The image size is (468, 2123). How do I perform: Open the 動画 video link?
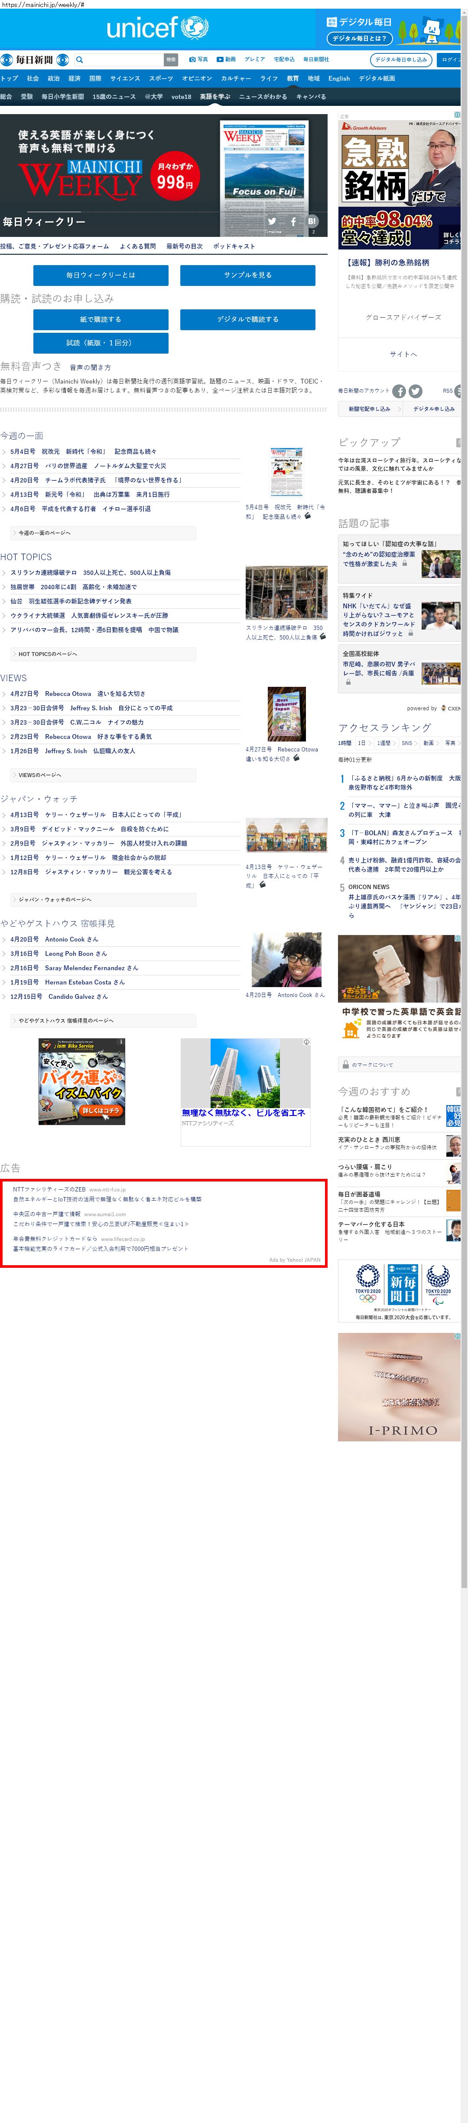[226, 59]
